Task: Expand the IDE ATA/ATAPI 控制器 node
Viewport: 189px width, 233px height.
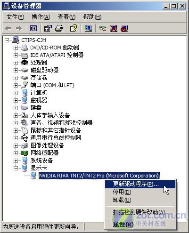Action: pos(16,55)
